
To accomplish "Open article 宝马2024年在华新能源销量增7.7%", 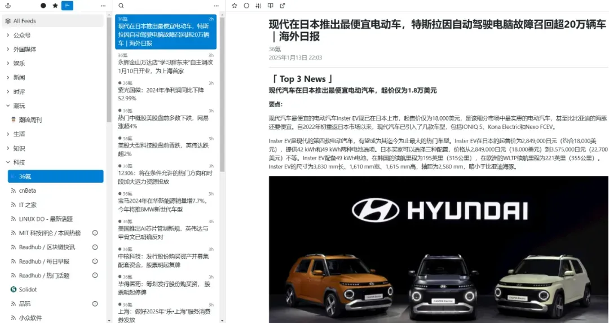I will coord(166,202).
